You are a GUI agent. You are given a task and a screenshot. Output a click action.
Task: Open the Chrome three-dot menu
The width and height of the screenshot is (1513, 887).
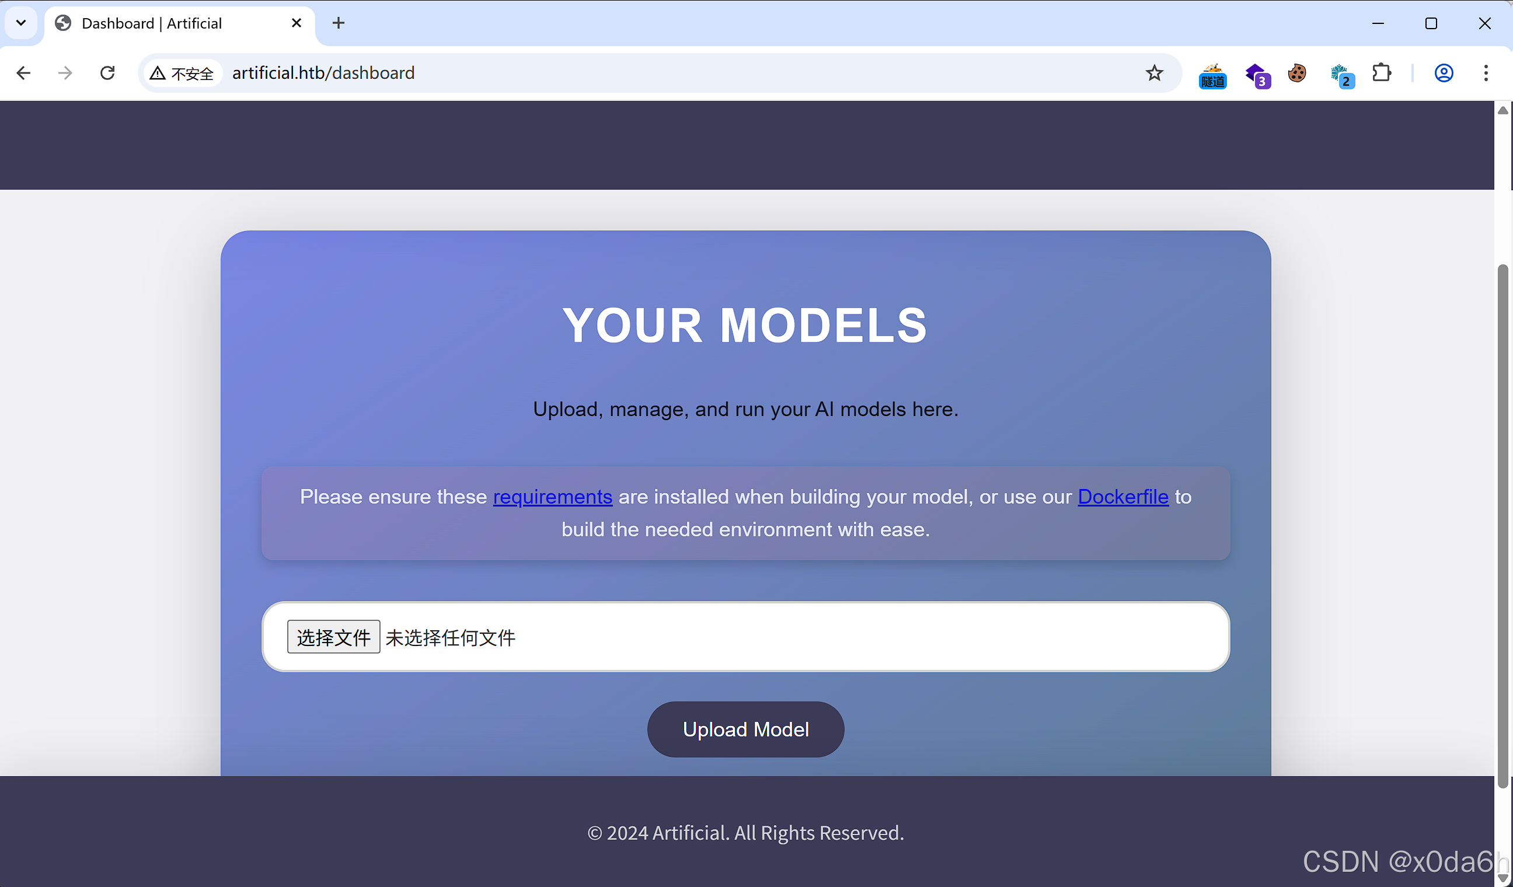1486,73
